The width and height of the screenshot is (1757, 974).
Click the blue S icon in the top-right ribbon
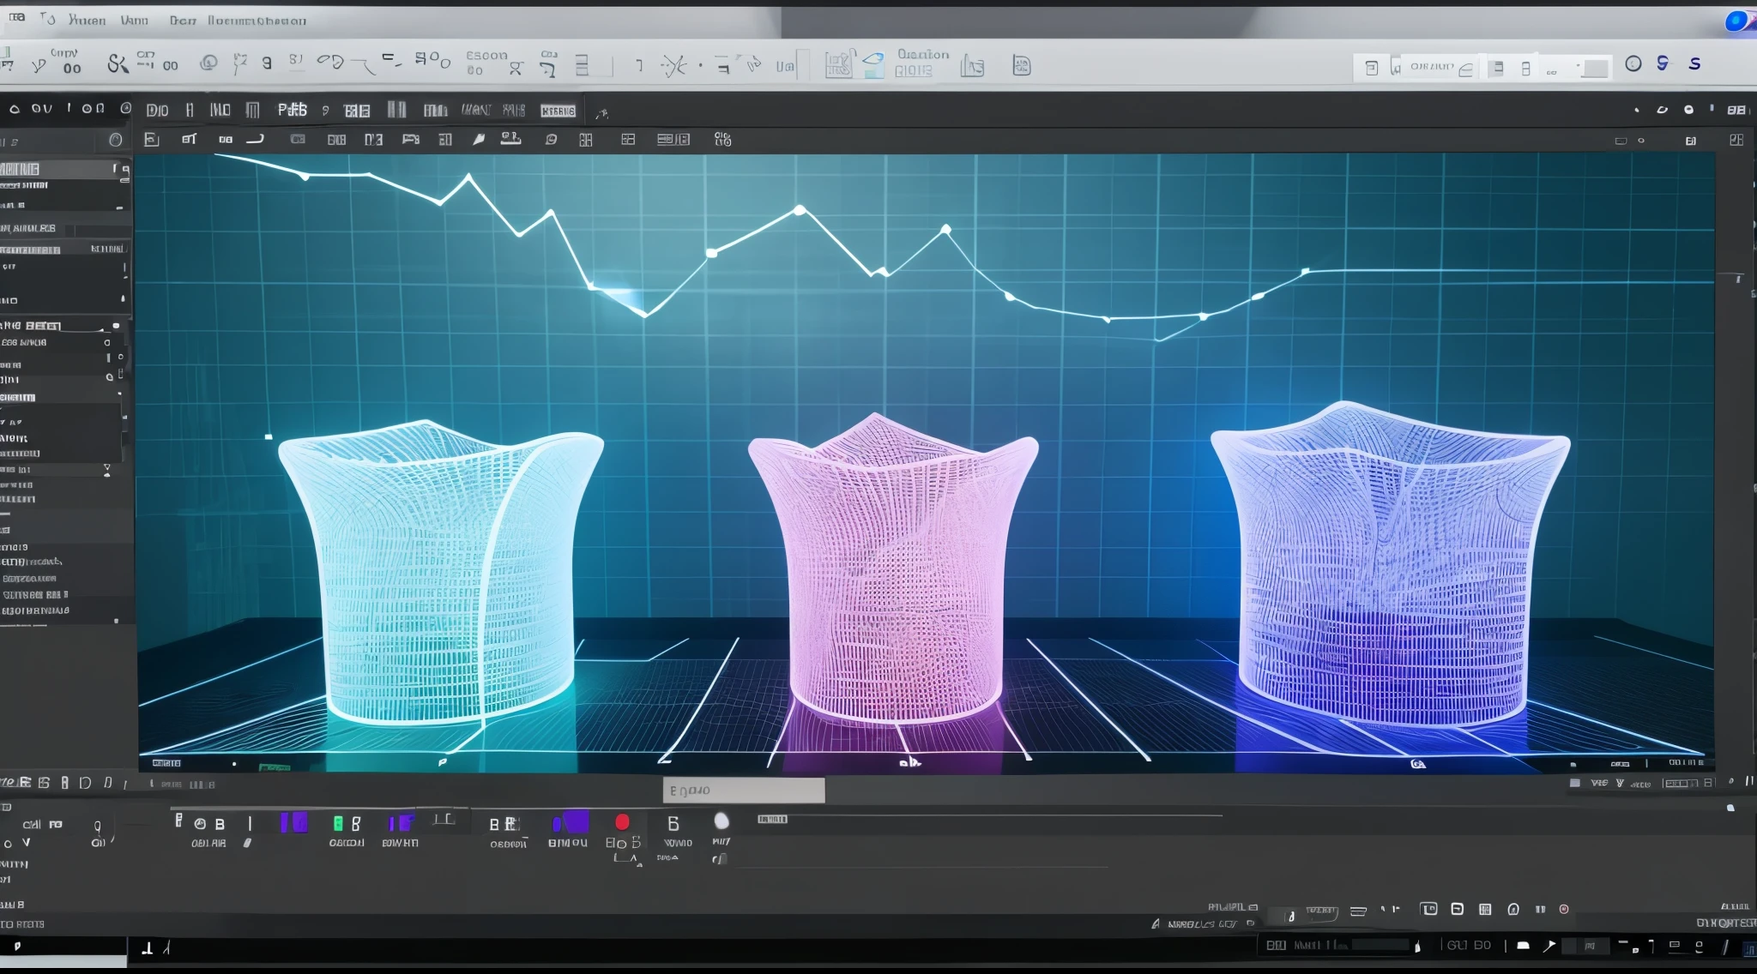coord(1694,63)
